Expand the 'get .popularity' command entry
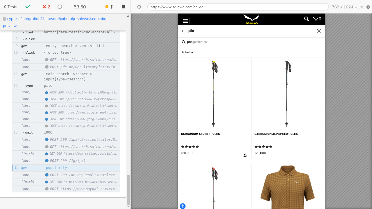 [66, 168]
